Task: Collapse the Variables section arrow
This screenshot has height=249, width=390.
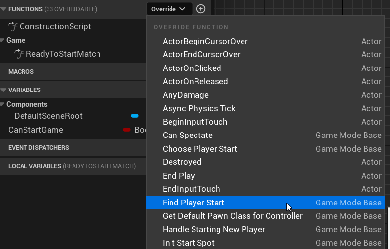Action: coord(4,90)
